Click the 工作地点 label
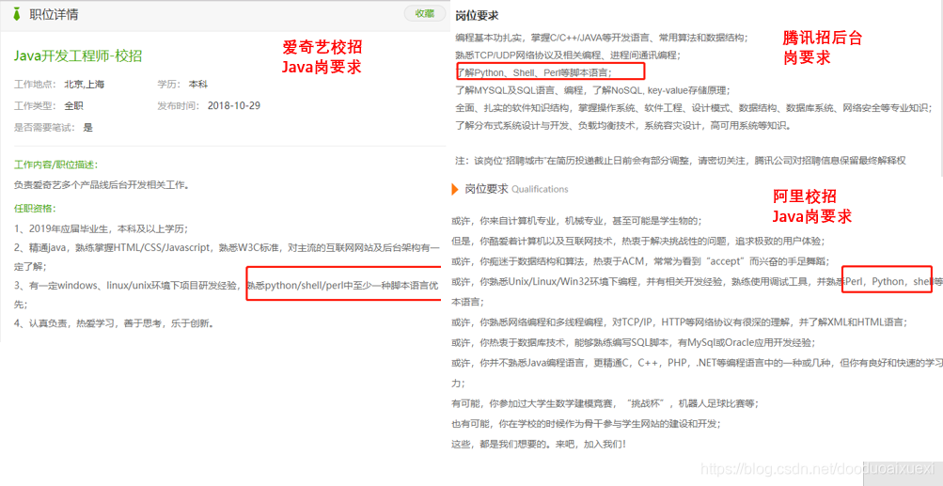This screenshot has height=486, width=943. tap(35, 85)
